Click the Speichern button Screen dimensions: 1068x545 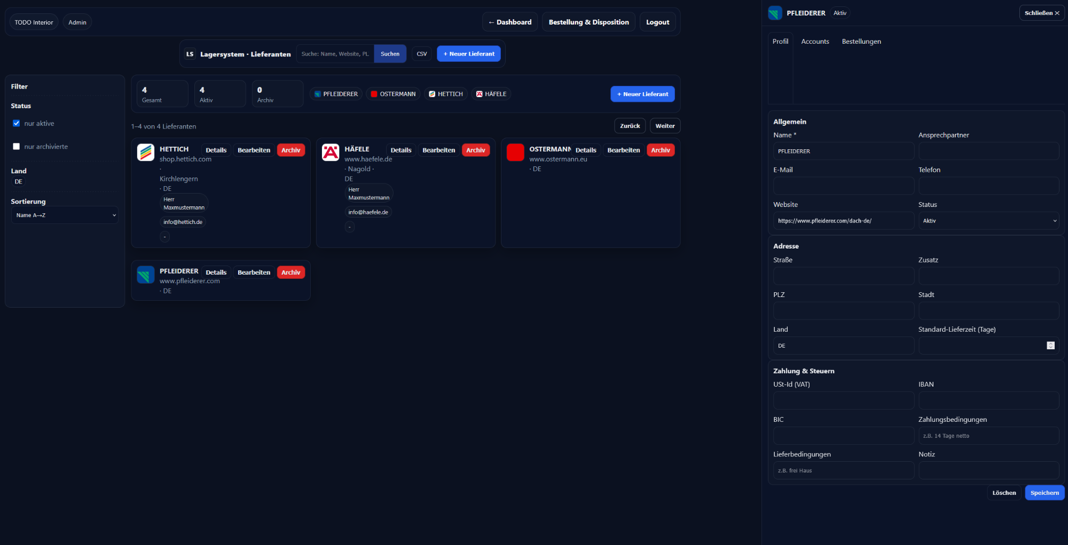coord(1044,493)
